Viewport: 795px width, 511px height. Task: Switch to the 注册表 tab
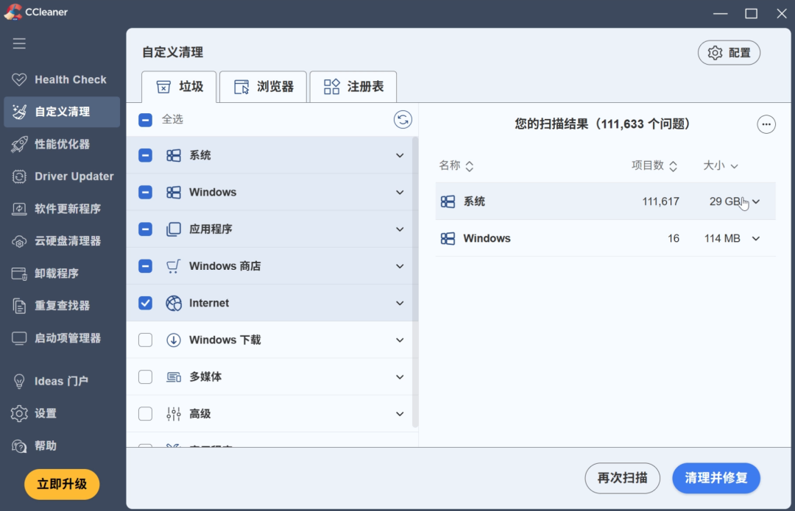pos(353,87)
